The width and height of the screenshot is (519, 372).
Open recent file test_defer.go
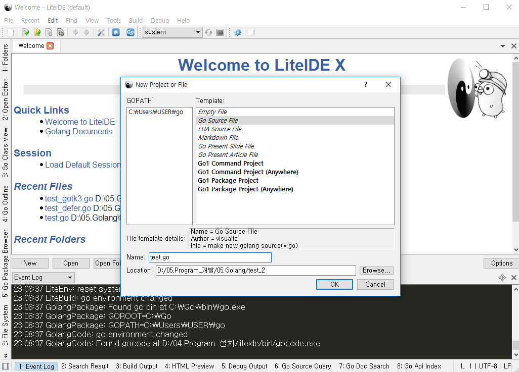click(x=68, y=208)
